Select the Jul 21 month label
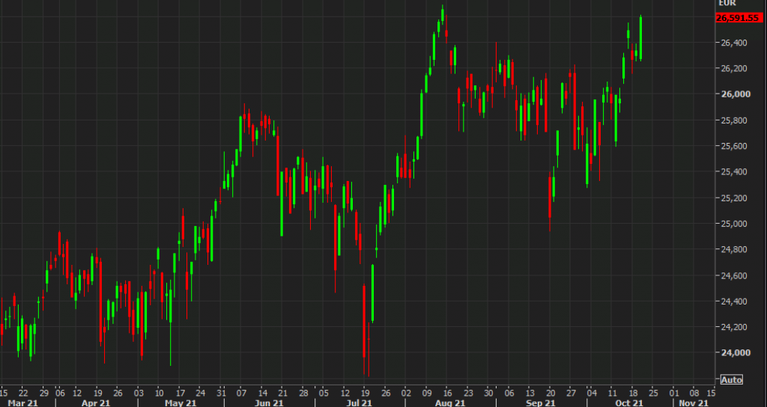 [x=360, y=403]
